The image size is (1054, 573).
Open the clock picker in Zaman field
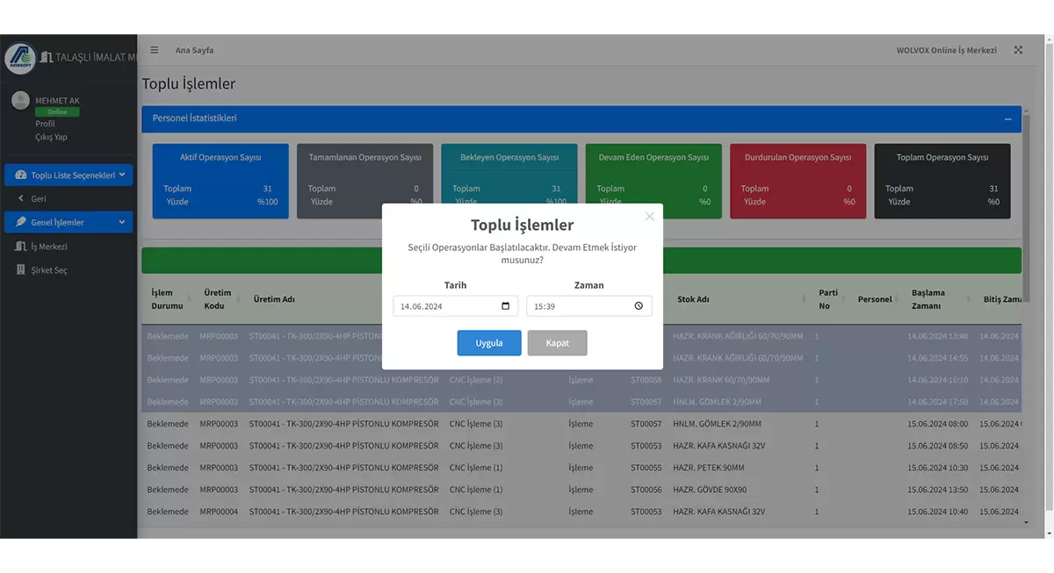click(639, 306)
